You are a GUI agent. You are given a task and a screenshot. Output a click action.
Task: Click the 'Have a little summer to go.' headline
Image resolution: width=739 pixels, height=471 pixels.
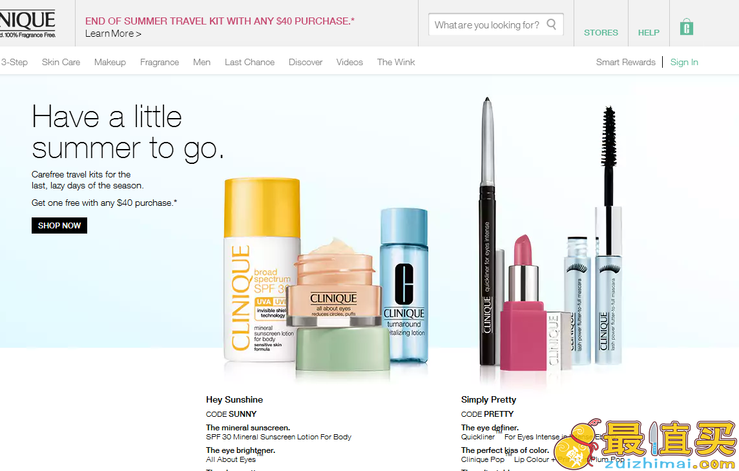[x=128, y=133]
